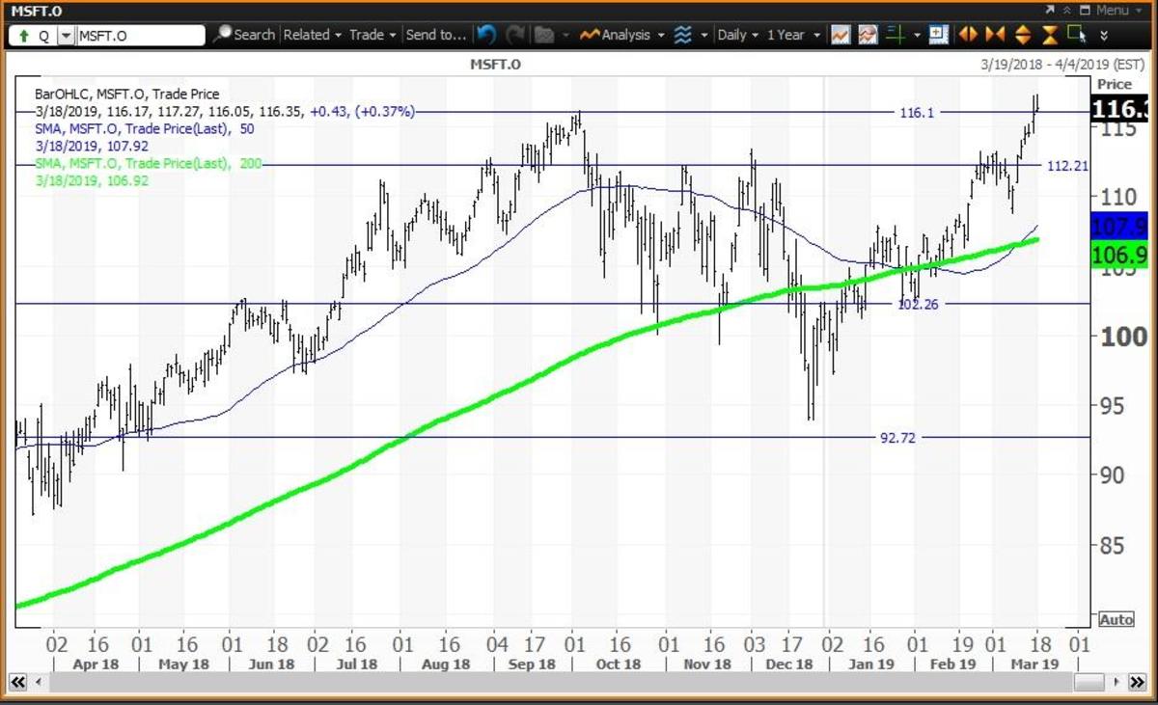This screenshot has width=1158, height=705.
Task: Click the black last-price tag on axis
Action: click(1118, 108)
